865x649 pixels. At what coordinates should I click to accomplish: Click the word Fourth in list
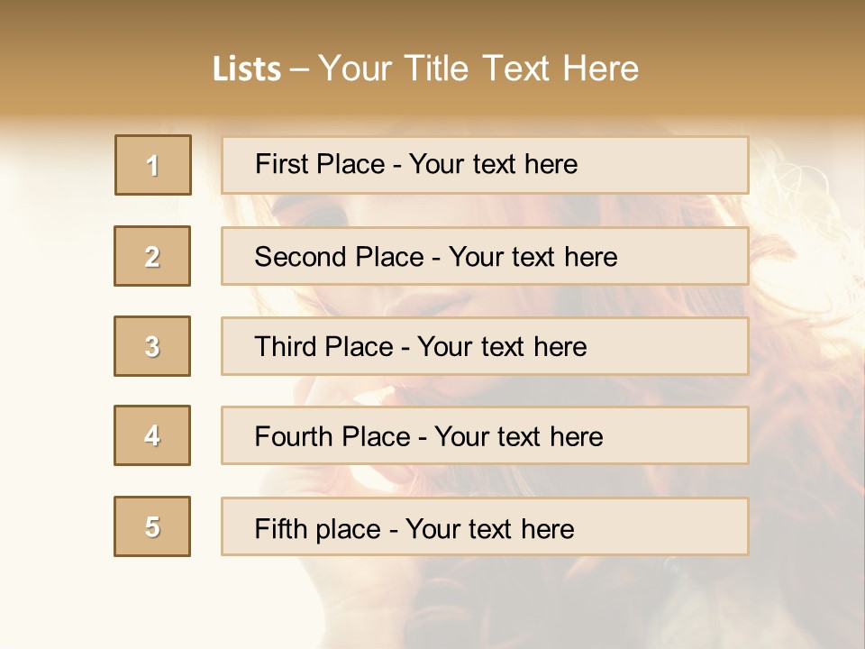tap(295, 437)
